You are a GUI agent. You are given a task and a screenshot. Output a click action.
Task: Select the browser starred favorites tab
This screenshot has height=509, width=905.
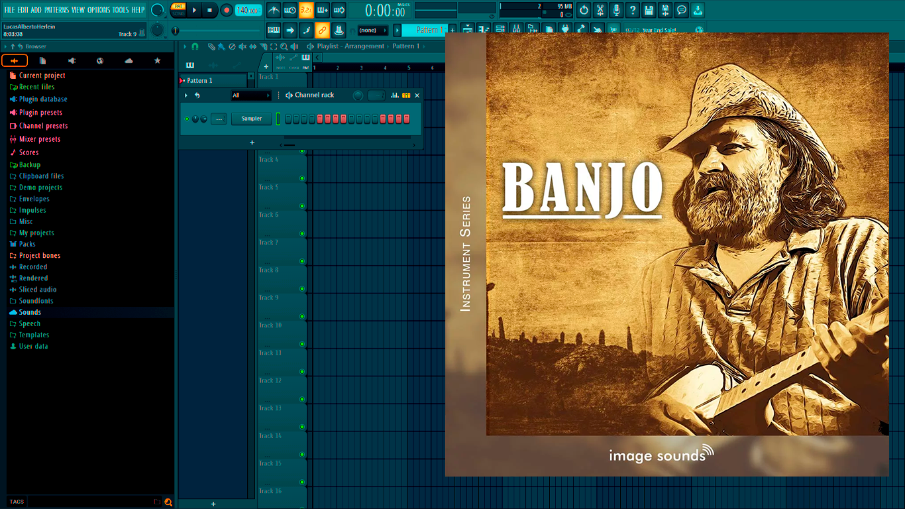pos(157,61)
